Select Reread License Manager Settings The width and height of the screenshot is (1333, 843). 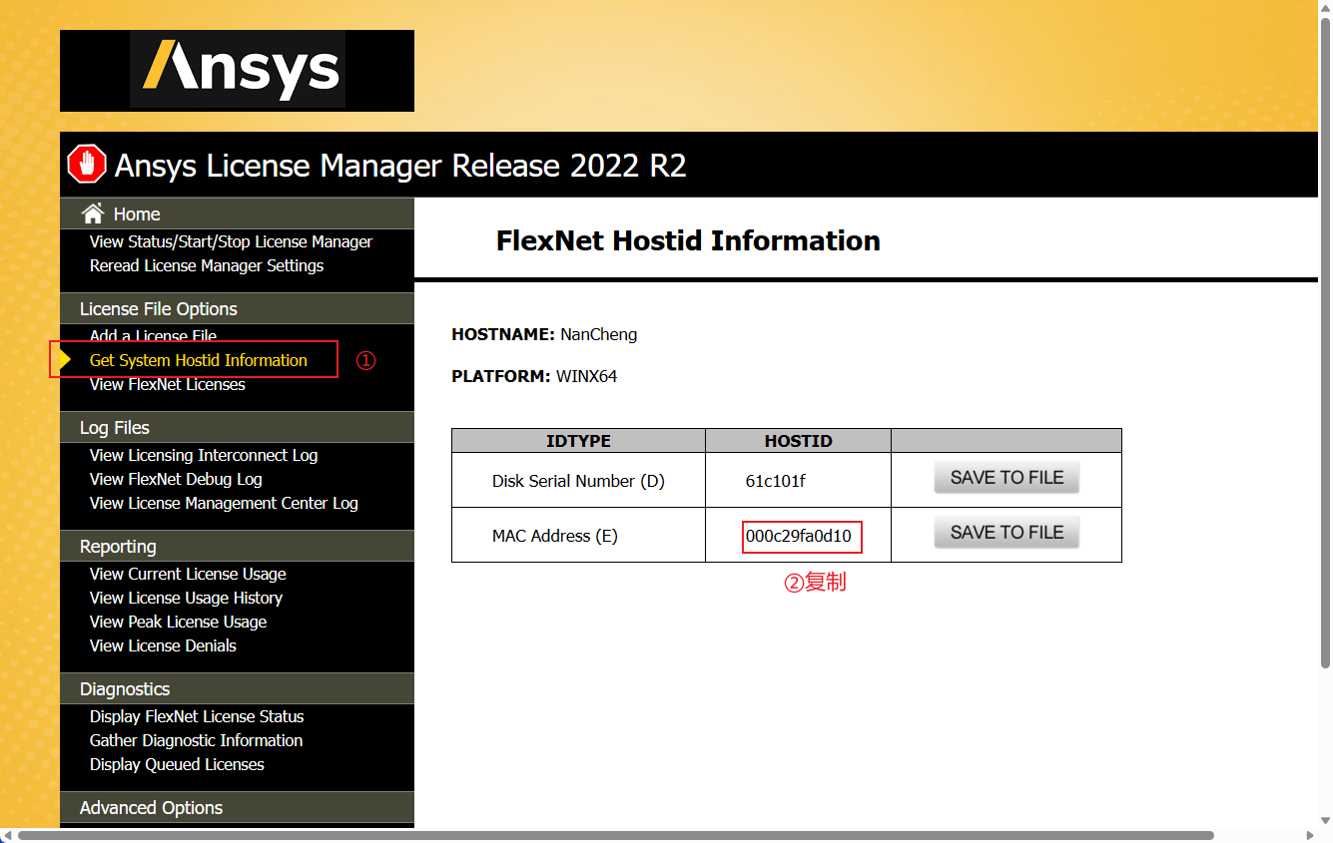click(x=207, y=265)
